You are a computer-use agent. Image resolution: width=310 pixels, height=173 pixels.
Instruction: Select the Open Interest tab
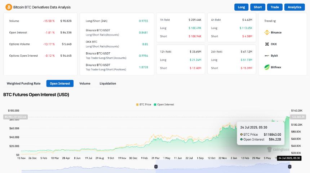click(x=60, y=84)
